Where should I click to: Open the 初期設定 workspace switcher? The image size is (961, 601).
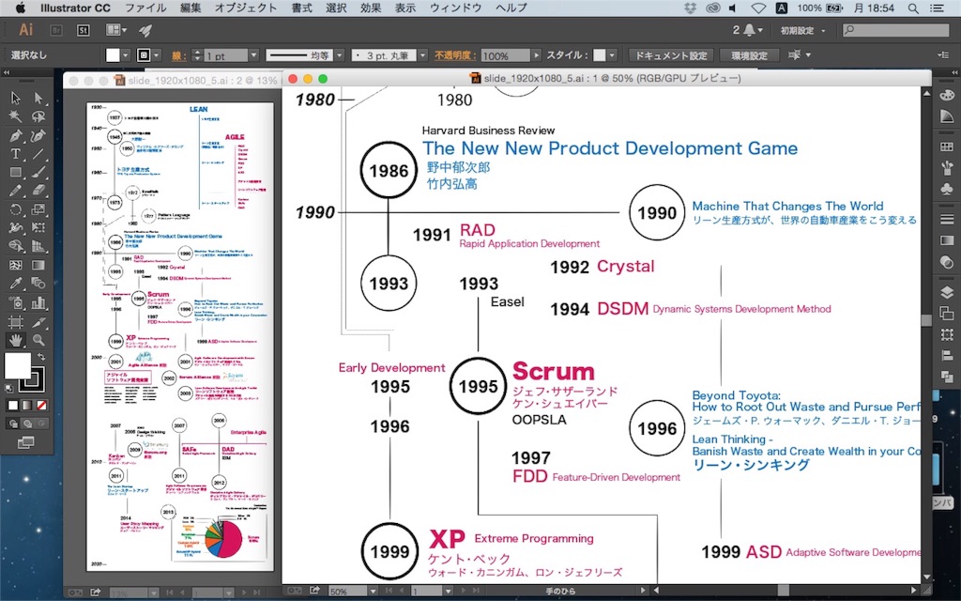click(803, 31)
